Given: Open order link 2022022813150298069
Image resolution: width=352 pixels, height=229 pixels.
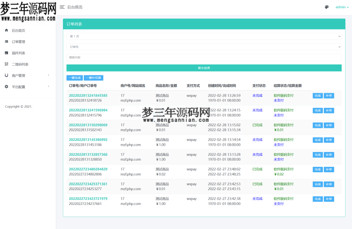Looking at the screenshot, I should pyautogui.click(x=88, y=125).
